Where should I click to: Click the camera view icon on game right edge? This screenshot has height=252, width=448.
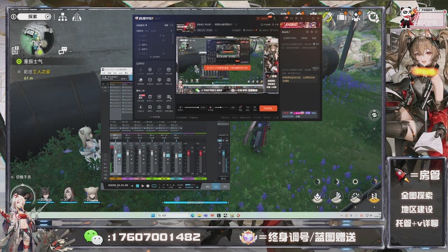pos(374,115)
